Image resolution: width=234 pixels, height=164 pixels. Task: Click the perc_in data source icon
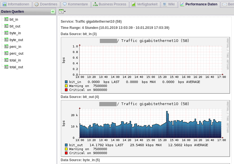(x=6, y=47)
